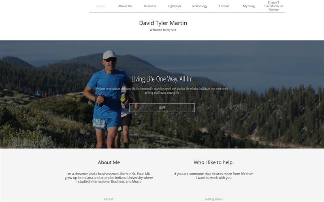Viewport: 324px width, 202px height.
Task: Open My Blog from the navigation
Action: click(249, 6)
